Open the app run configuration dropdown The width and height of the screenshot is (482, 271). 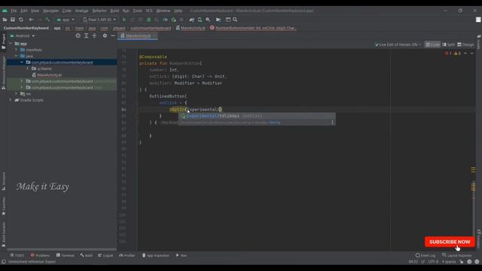[66, 20]
